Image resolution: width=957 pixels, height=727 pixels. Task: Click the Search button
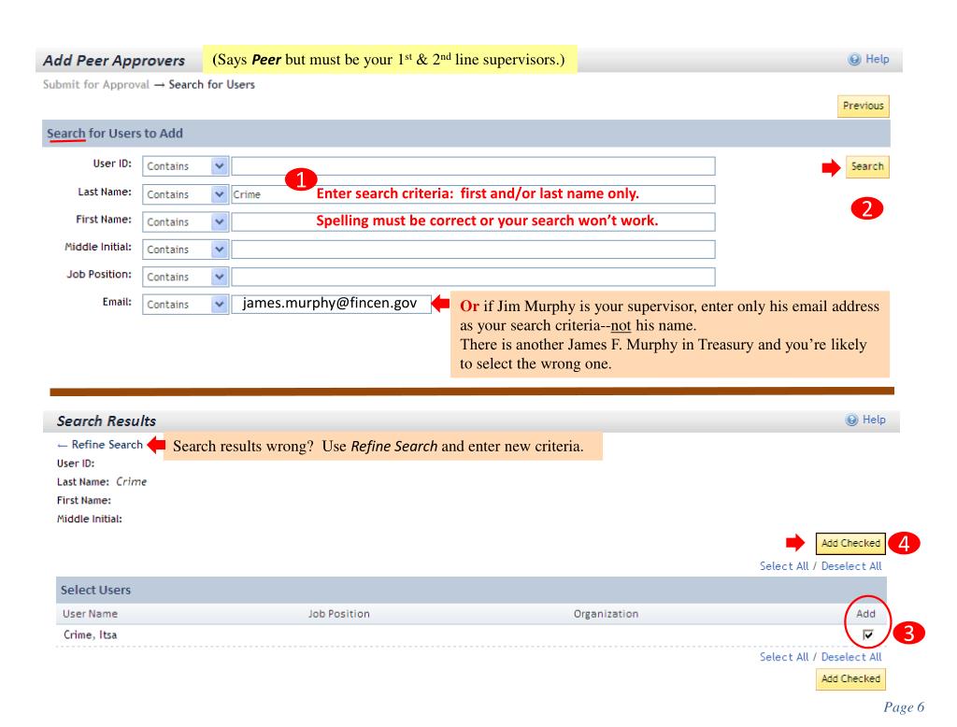coord(866,166)
